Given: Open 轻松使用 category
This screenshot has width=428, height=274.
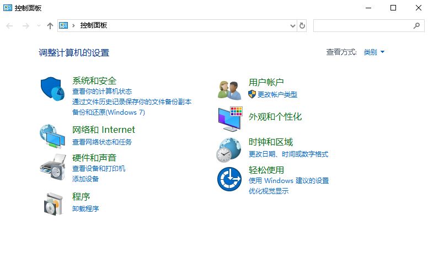Looking at the screenshot, I should click(x=266, y=170).
